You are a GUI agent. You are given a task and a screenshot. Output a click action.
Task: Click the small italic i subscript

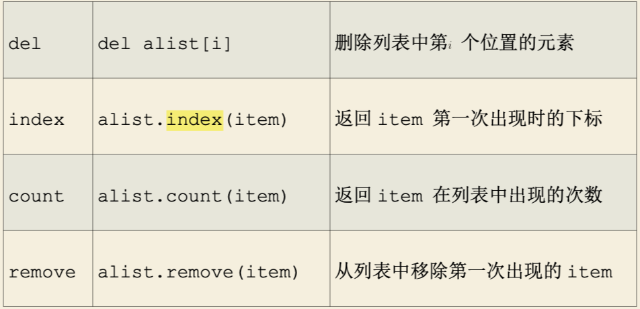(450, 46)
